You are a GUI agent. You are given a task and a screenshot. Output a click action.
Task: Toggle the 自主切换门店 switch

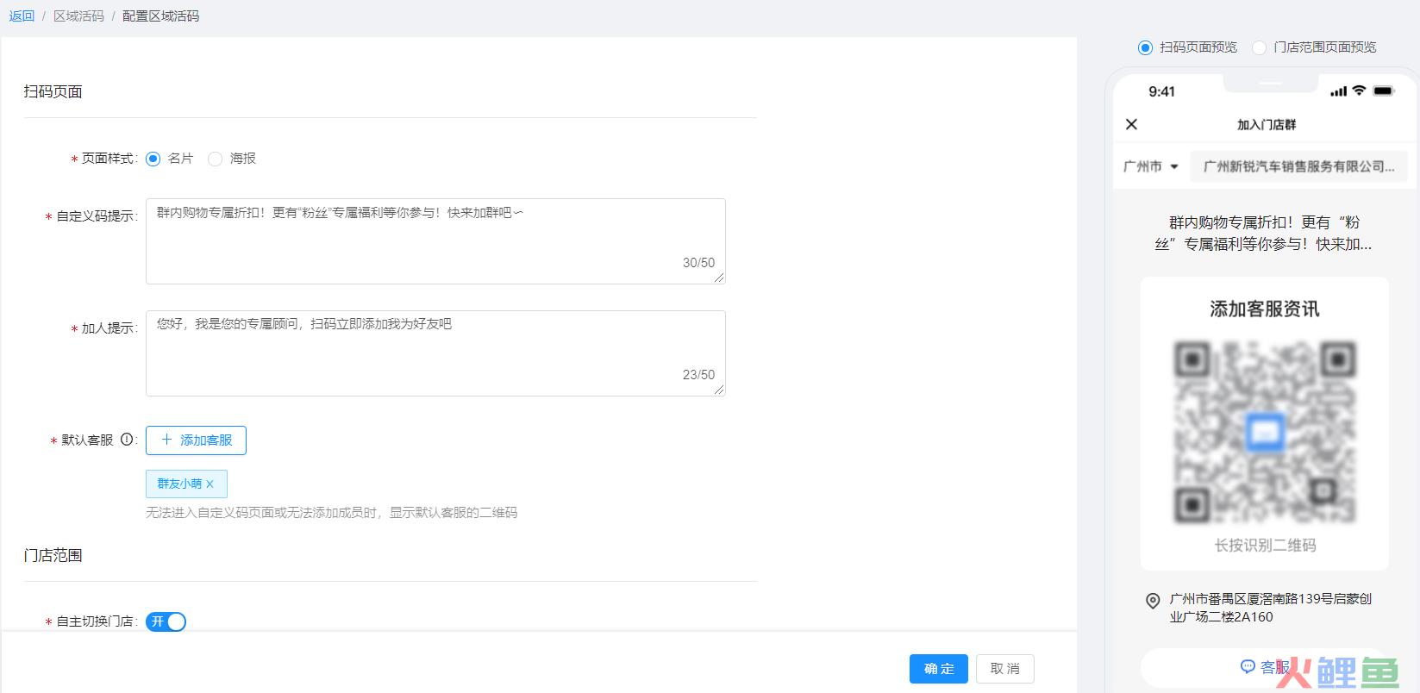click(166, 621)
